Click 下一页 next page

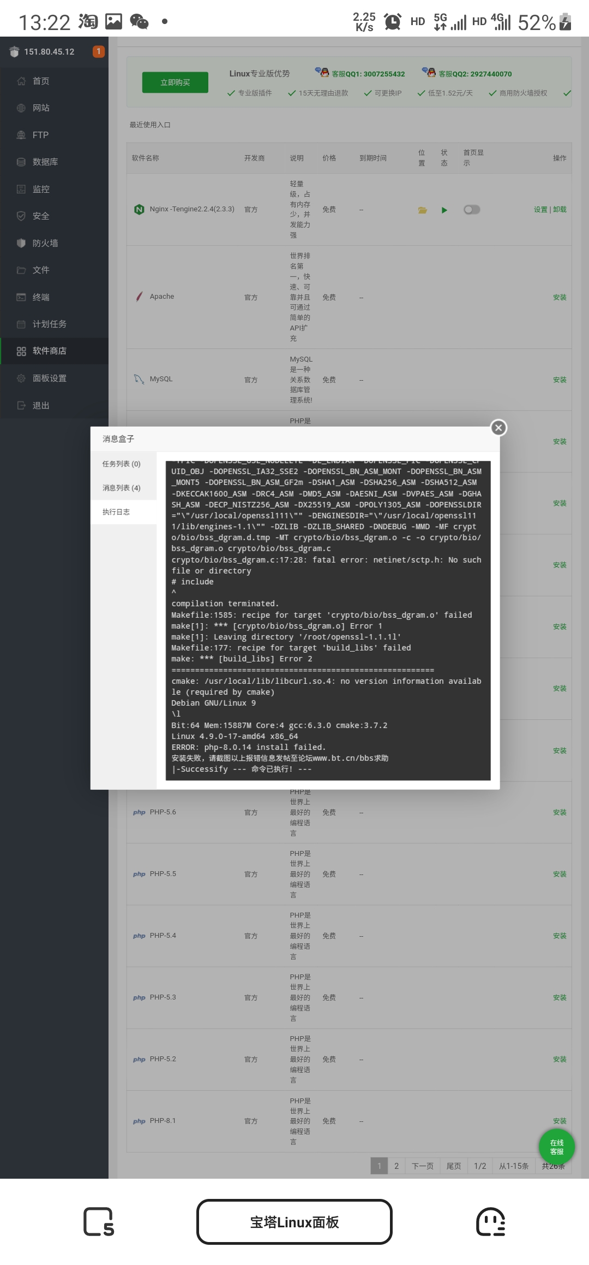423,1166
